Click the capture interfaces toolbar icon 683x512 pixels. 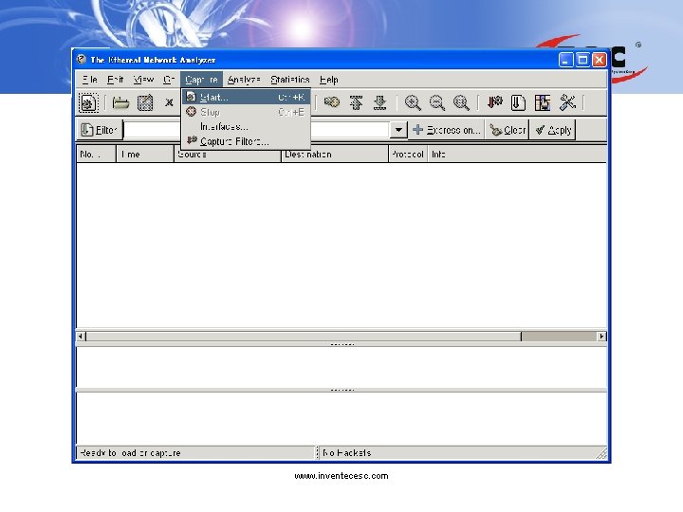[88, 103]
